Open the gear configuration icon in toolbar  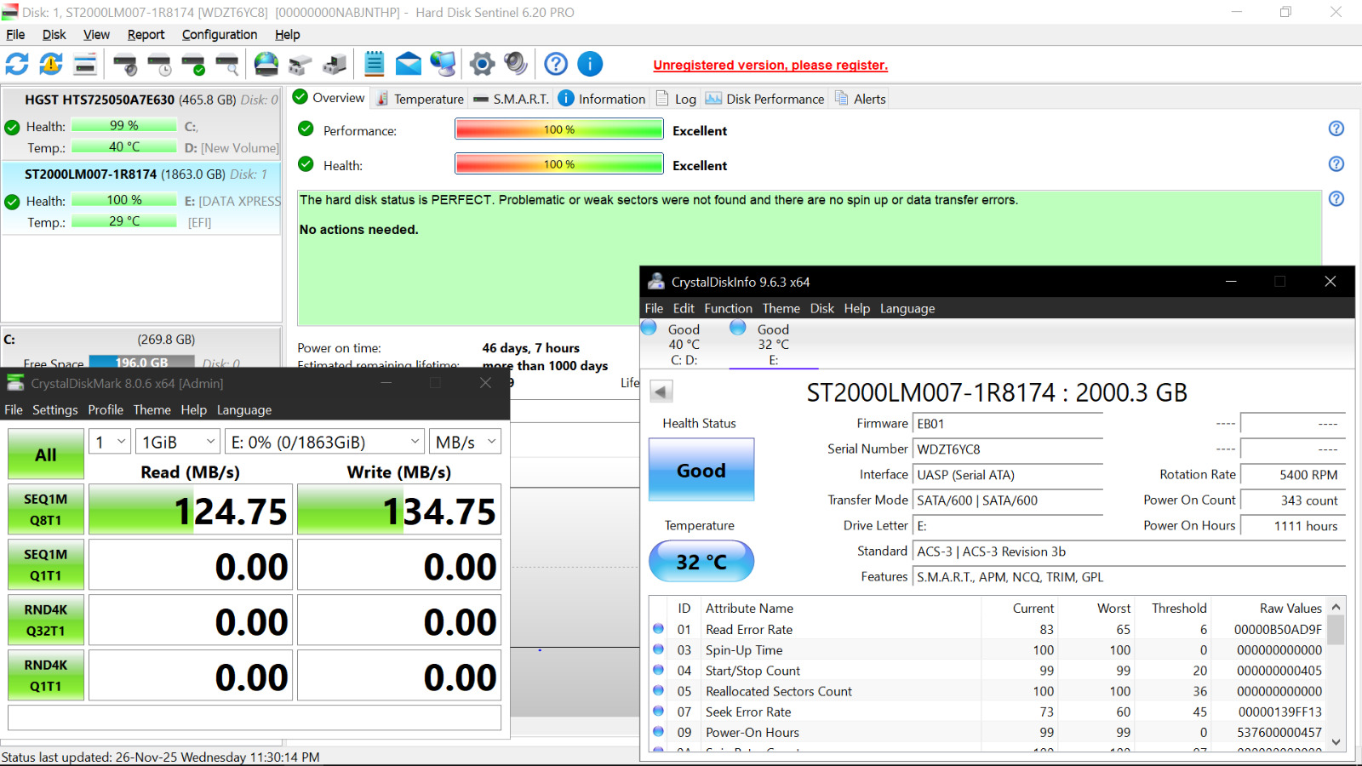(x=482, y=64)
